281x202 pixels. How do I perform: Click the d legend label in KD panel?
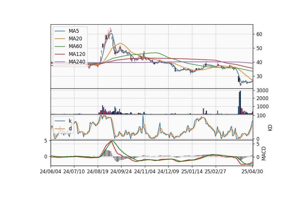click(70, 129)
